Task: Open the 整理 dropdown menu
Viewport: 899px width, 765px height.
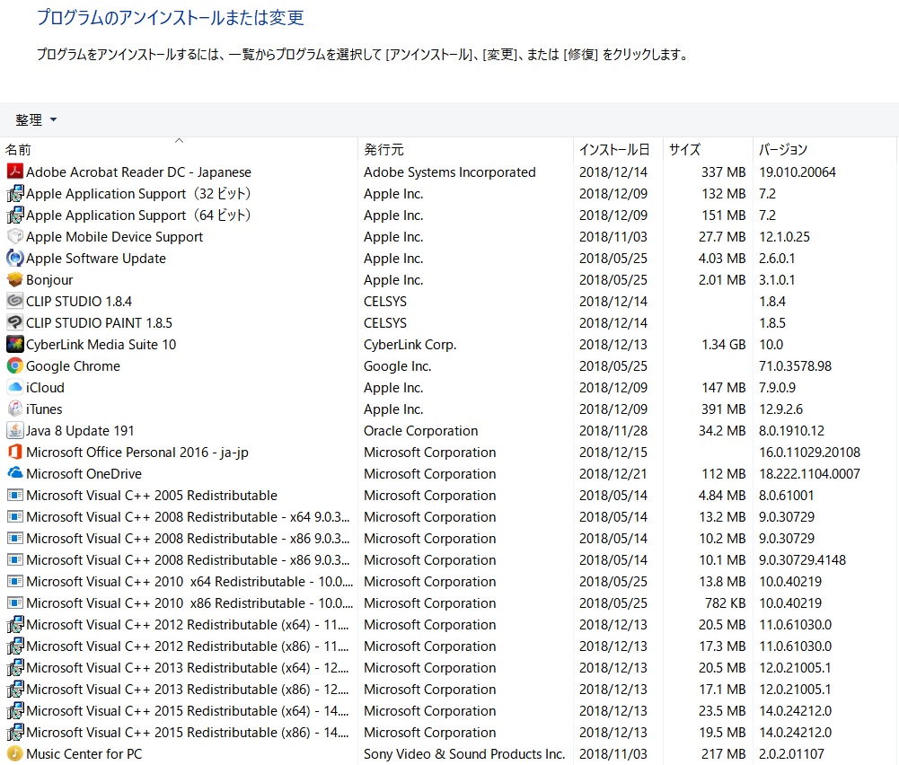Action: coord(36,119)
